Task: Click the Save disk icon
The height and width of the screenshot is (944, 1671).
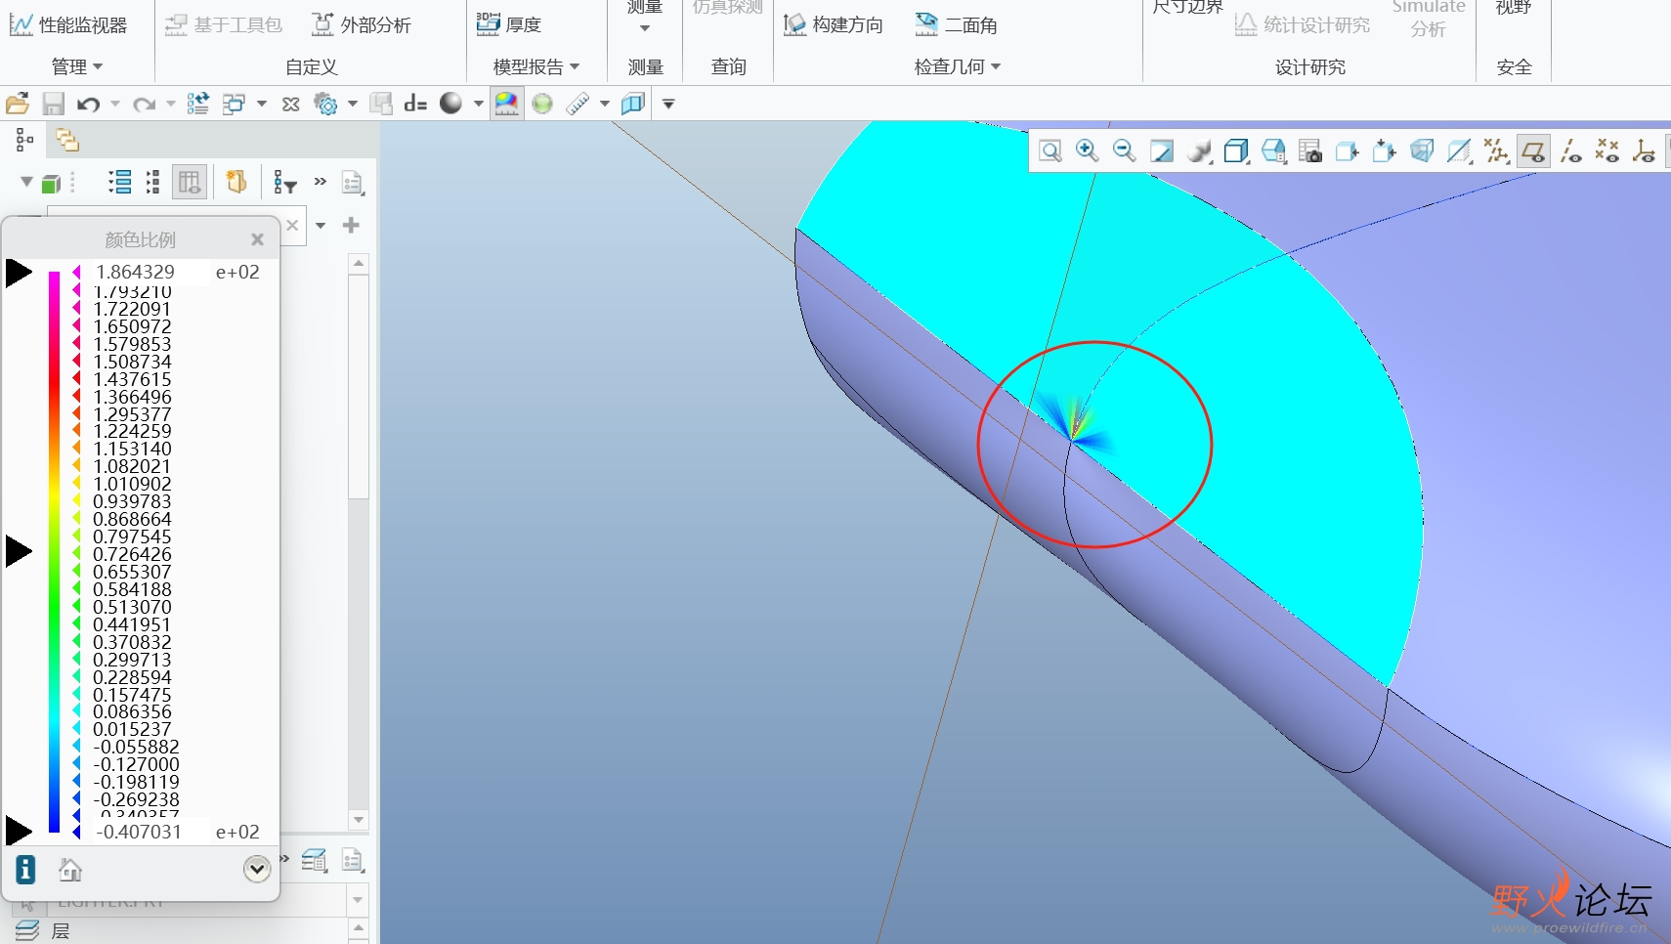Action: [53, 104]
